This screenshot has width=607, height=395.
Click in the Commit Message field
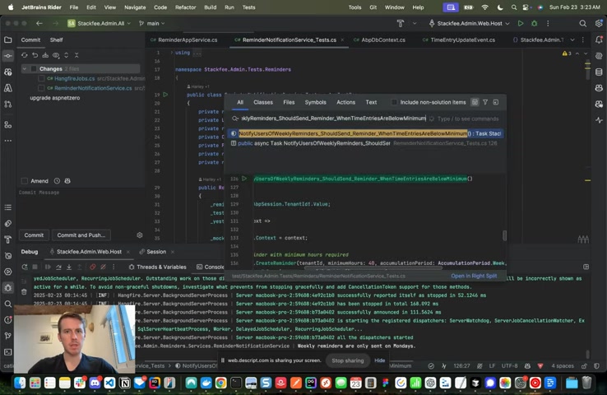[x=81, y=207]
